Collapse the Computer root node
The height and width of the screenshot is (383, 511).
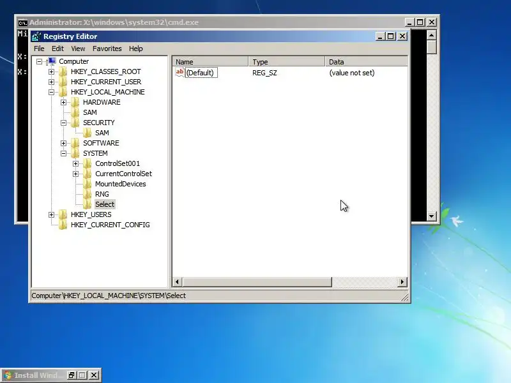40,61
